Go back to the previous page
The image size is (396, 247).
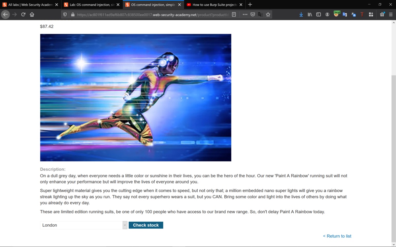[5, 14]
